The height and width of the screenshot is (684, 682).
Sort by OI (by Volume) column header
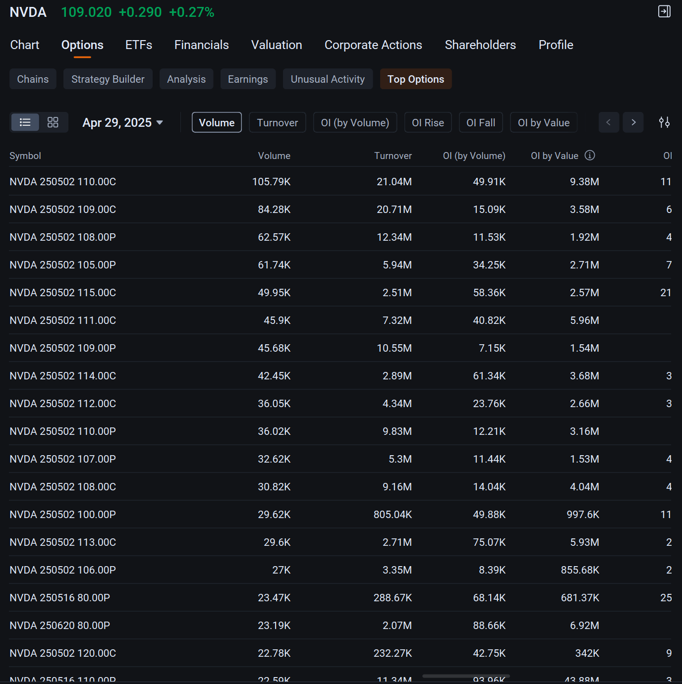pos(474,156)
